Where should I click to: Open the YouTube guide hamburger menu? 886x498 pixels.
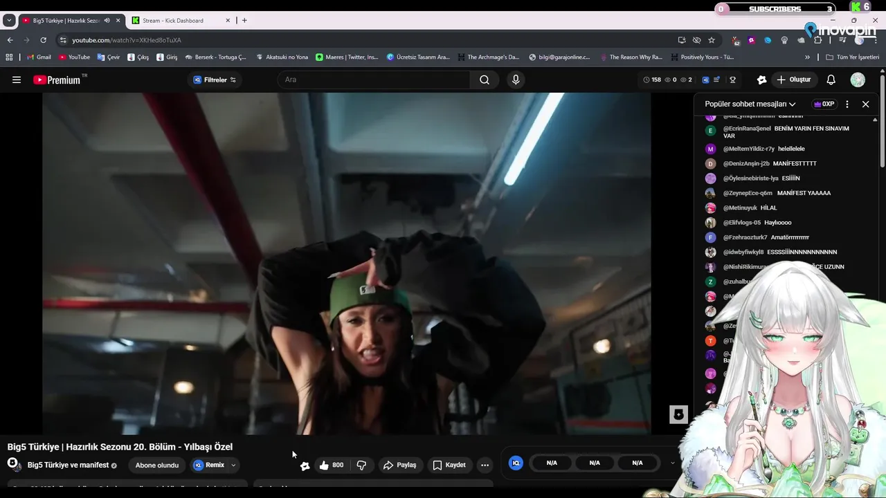(x=17, y=80)
